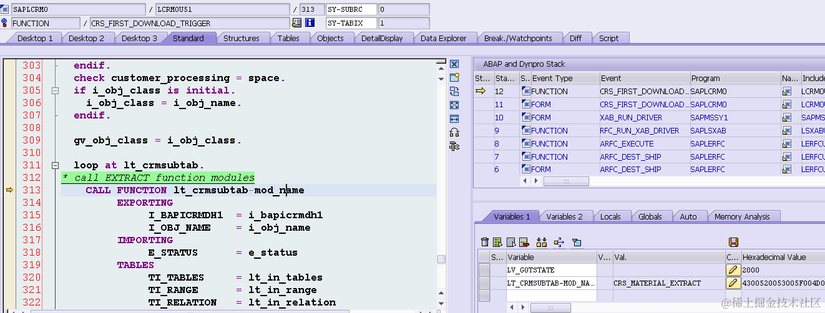Click the navigation icon next to info icon
825x313 pixels.
296,23
